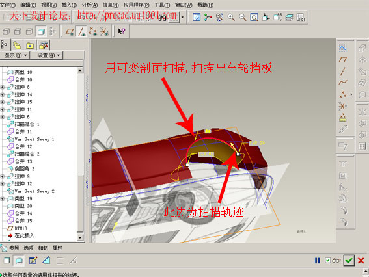The width and height of the screenshot is (369, 277).
Task: Click the context help arrow icon
Action: coord(122,31)
